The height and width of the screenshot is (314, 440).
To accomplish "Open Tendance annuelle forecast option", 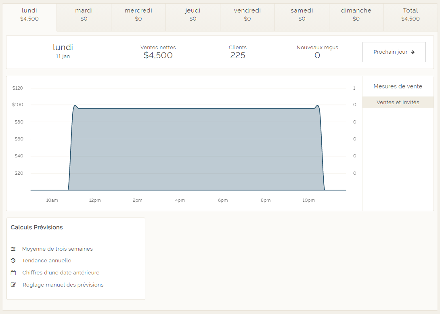I will click(x=46, y=261).
